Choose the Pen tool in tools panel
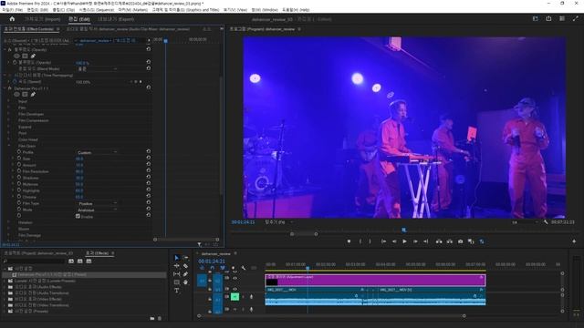 (185, 274)
